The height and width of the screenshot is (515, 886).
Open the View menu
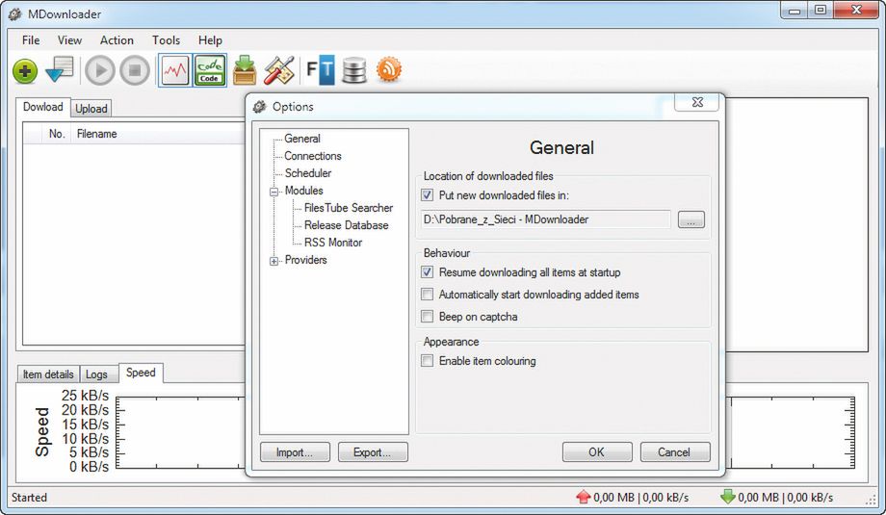69,40
